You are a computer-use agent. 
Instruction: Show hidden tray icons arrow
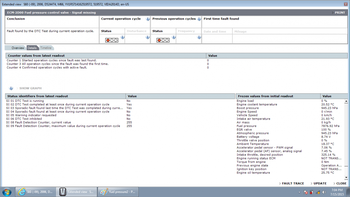(x=300, y=192)
